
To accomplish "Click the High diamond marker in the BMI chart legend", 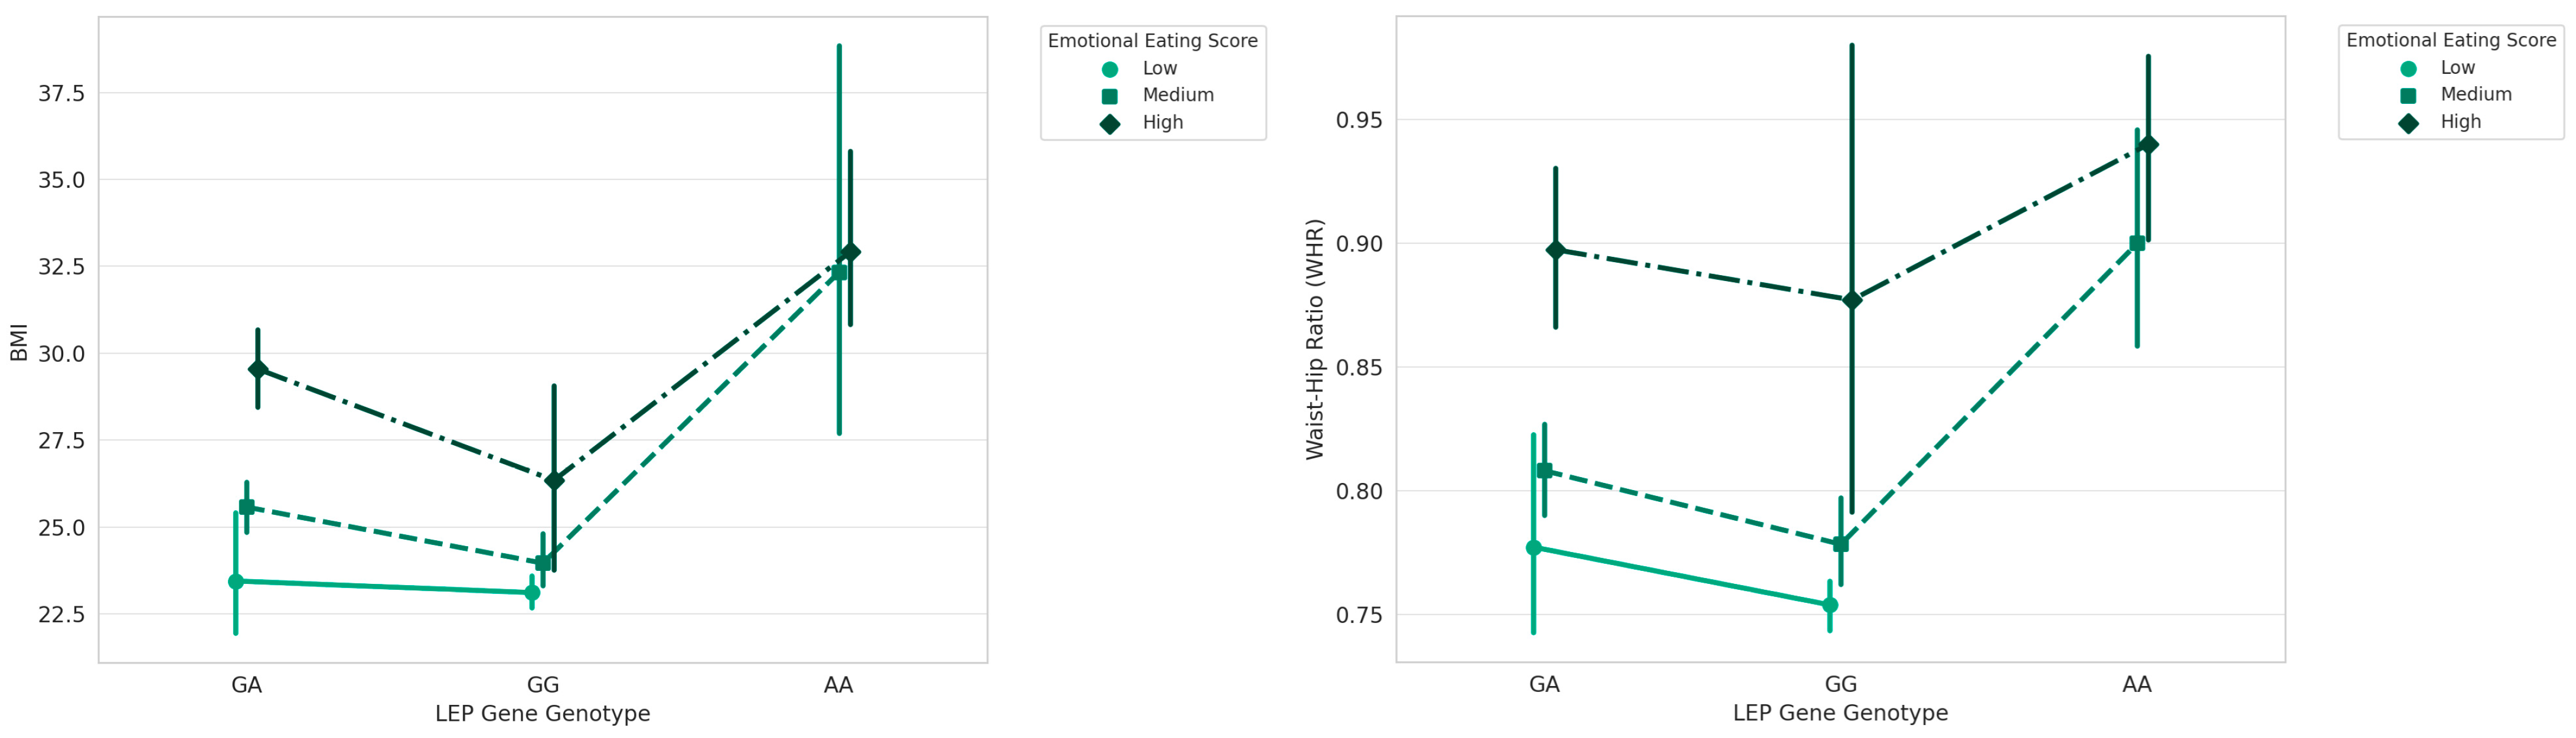I will (x=1109, y=123).
